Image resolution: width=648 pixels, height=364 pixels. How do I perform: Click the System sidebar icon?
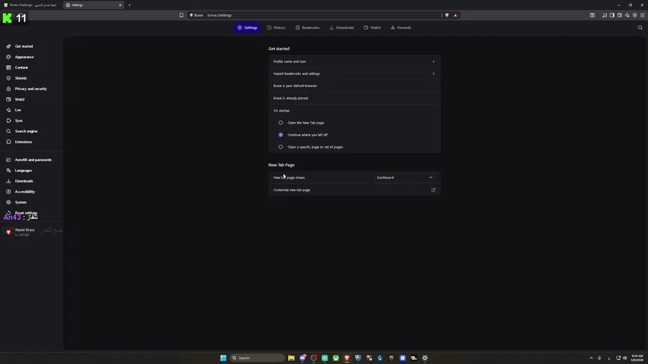point(9,202)
